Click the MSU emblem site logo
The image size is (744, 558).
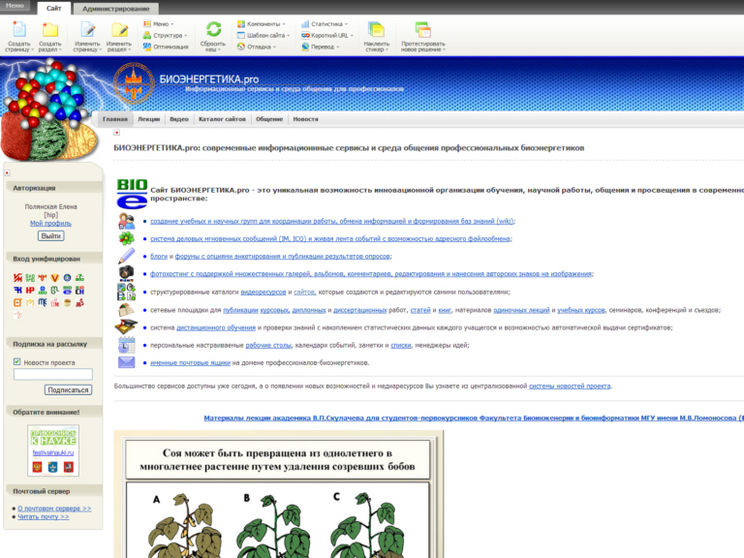tap(134, 83)
